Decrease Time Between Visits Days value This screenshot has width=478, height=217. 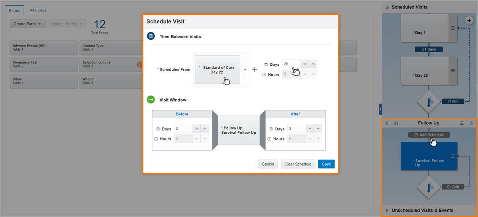click(305, 64)
